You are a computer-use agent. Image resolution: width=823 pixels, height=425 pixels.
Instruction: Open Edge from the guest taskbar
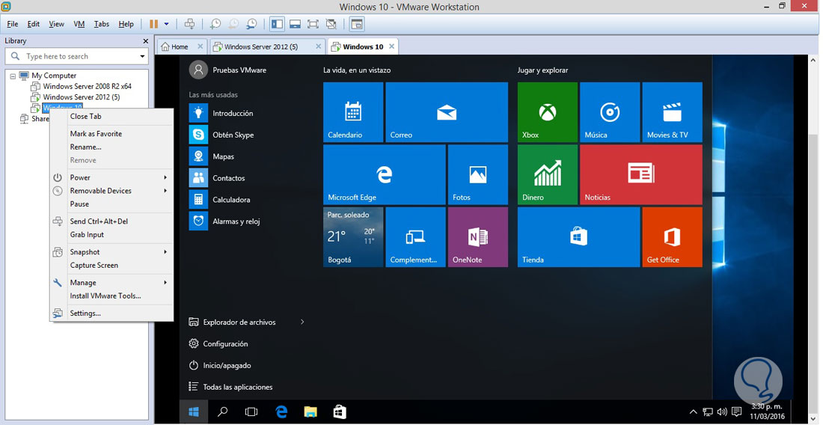point(281,412)
